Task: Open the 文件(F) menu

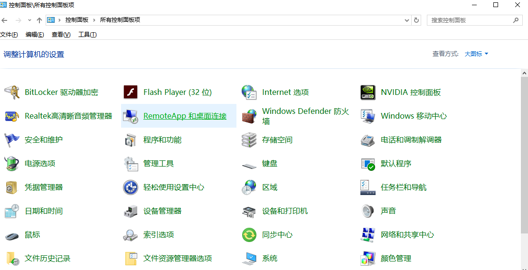Action: point(9,35)
